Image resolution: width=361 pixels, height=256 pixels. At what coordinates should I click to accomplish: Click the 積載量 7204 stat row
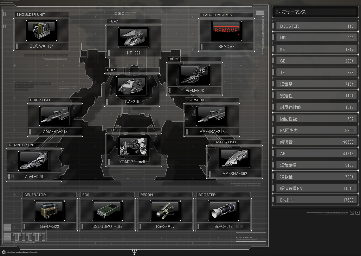click(x=315, y=177)
